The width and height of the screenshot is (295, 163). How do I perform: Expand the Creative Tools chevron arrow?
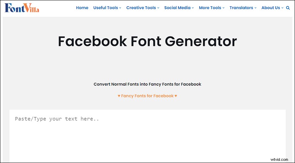tap(158, 8)
